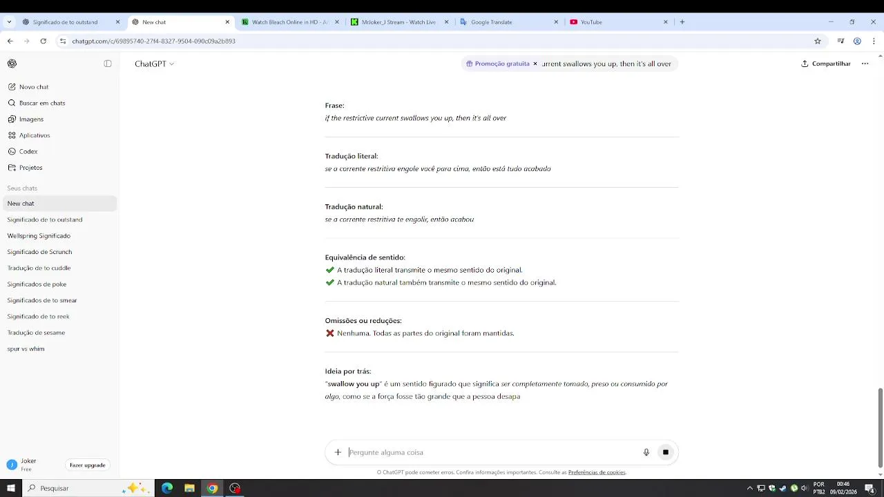
Task: Open the Preferências de cookies link
Action: pyautogui.click(x=597, y=472)
